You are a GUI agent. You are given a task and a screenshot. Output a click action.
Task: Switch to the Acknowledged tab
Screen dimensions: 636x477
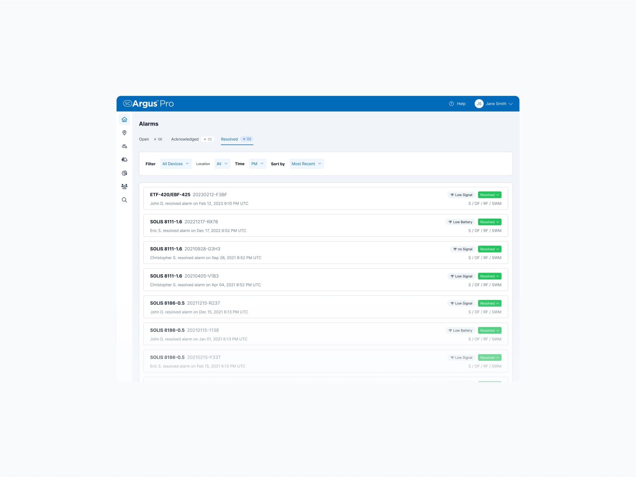pyautogui.click(x=185, y=139)
